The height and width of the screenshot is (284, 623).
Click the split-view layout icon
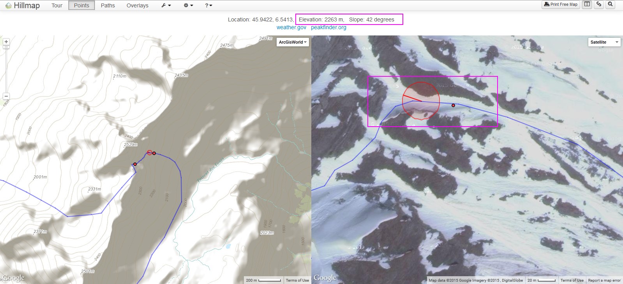click(x=587, y=4)
